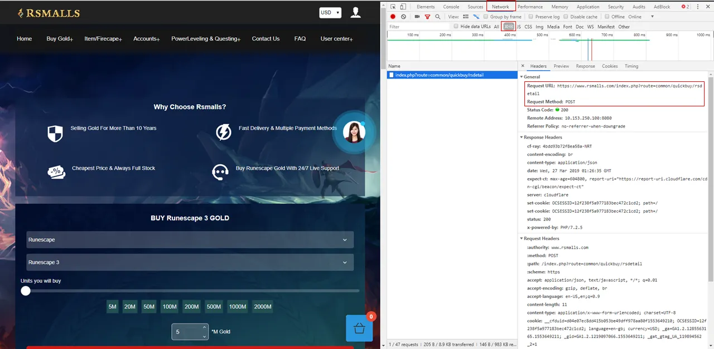
Task: Enable Preserve log checkbox
Action: [531, 17]
